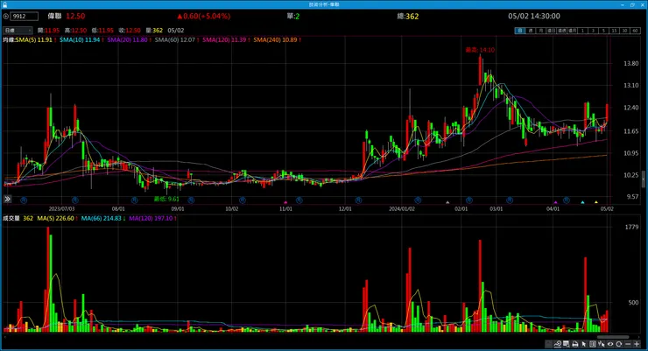
Task: Choose the 3-minute timeframe button
Action: click(593, 31)
